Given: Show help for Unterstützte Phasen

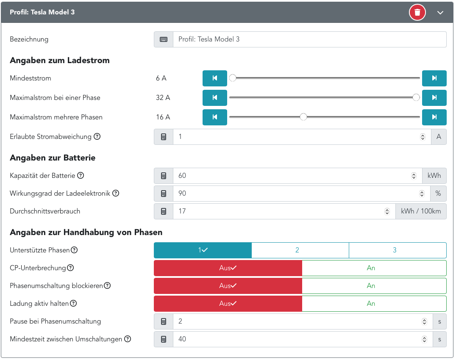Looking at the screenshot, I should [74, 250].
